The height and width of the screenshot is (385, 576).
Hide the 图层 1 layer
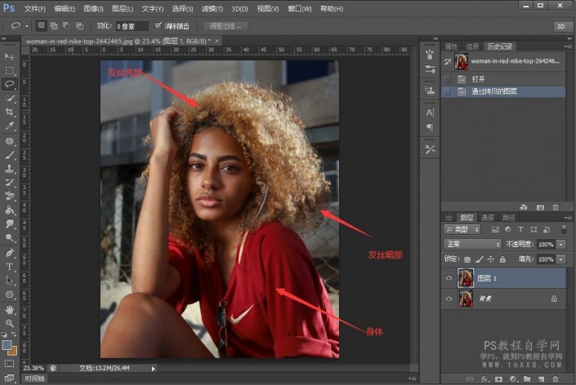[x=448, y=278]
